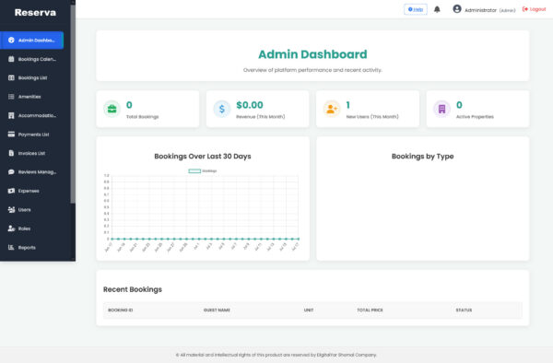Screen dimensions: 553x363
Task: Click the Invoices List document icon
Action: point(11,153)
